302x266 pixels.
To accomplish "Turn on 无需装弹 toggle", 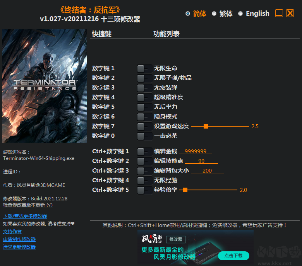I will pos(144,88).
